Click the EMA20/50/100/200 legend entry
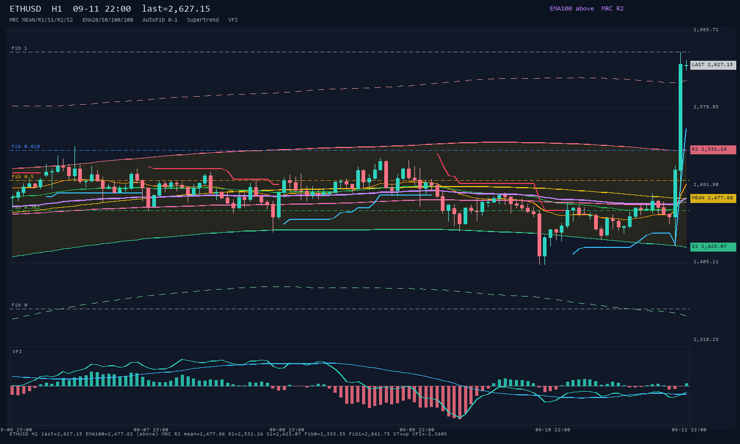The width and height of the screenshot is (740, 444). pos(108,20)
